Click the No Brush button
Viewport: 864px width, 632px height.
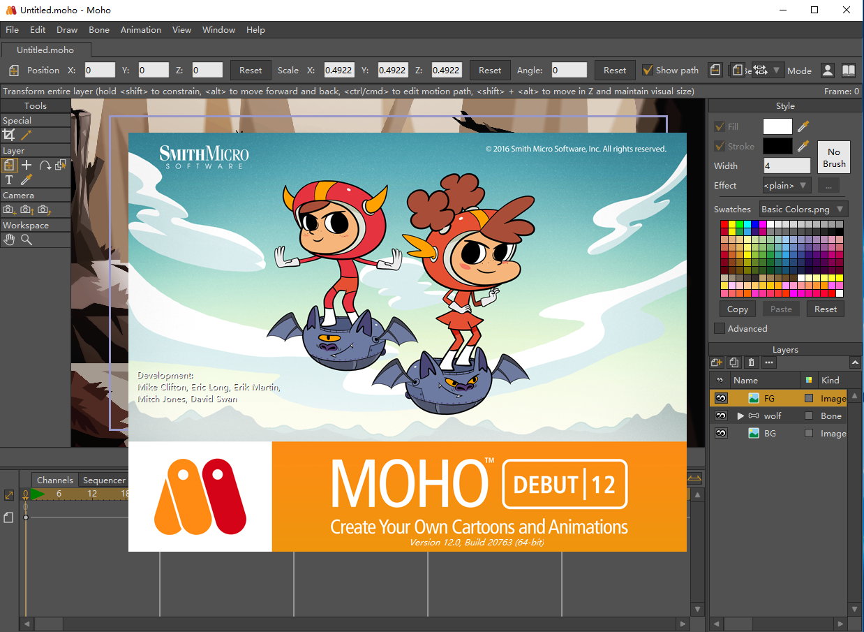[834, 157]
